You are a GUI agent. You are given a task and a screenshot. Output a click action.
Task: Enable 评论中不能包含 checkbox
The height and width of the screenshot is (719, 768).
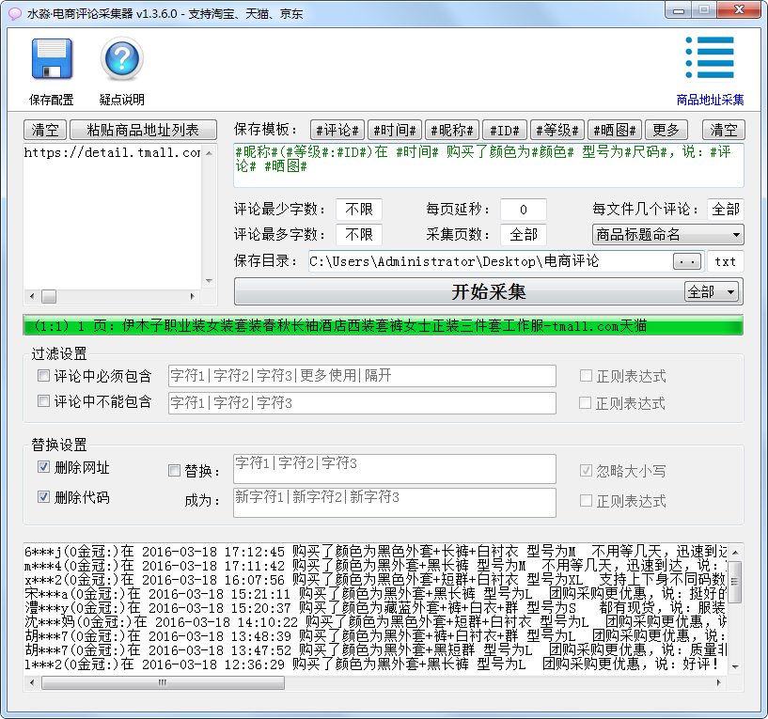coord(43,401)
